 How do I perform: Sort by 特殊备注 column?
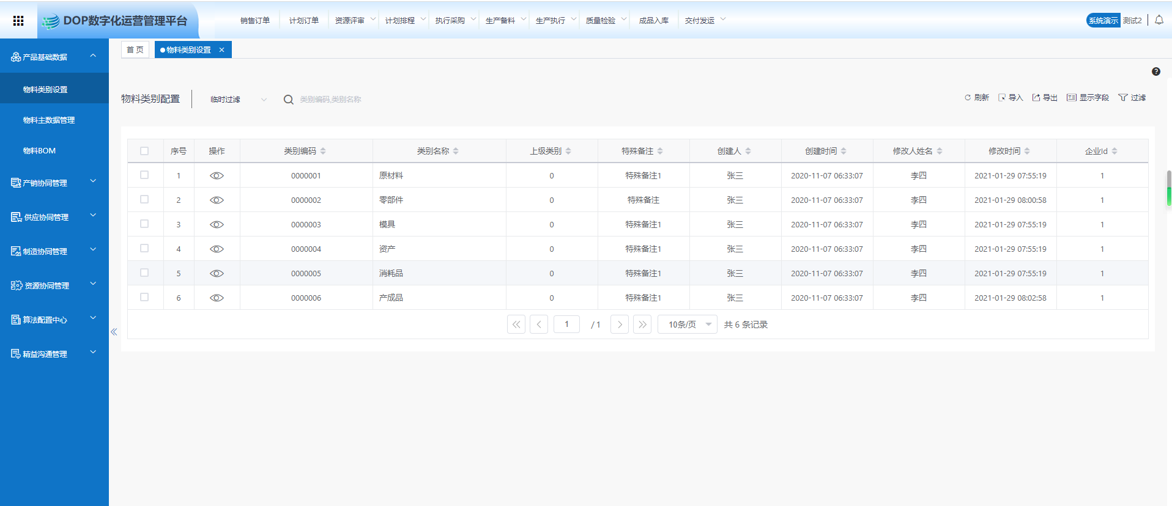tap(660, 151)
